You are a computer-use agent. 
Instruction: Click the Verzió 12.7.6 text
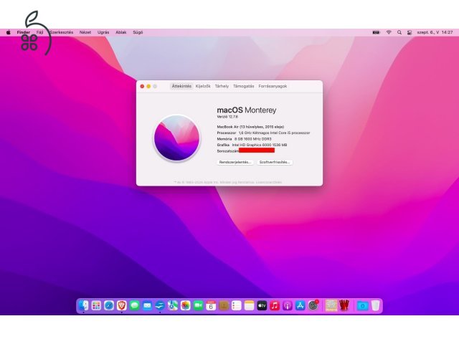pyautogui.click(x=227, y=117)
